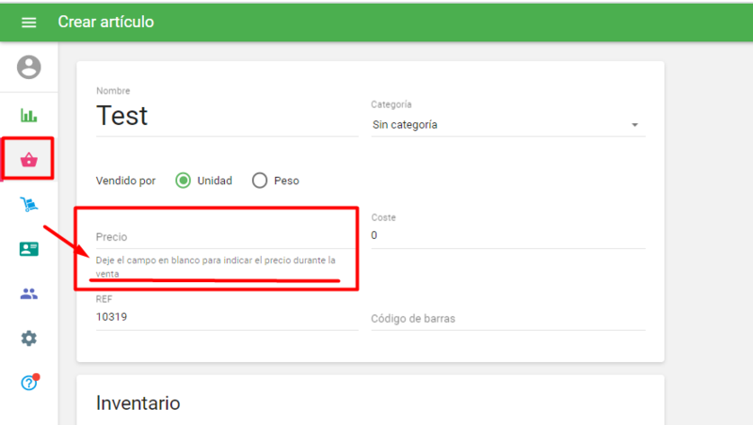Click the Inventario section heading
This screenshot has height=425, width=753.
pyautogui.click(x=137, y=403)
